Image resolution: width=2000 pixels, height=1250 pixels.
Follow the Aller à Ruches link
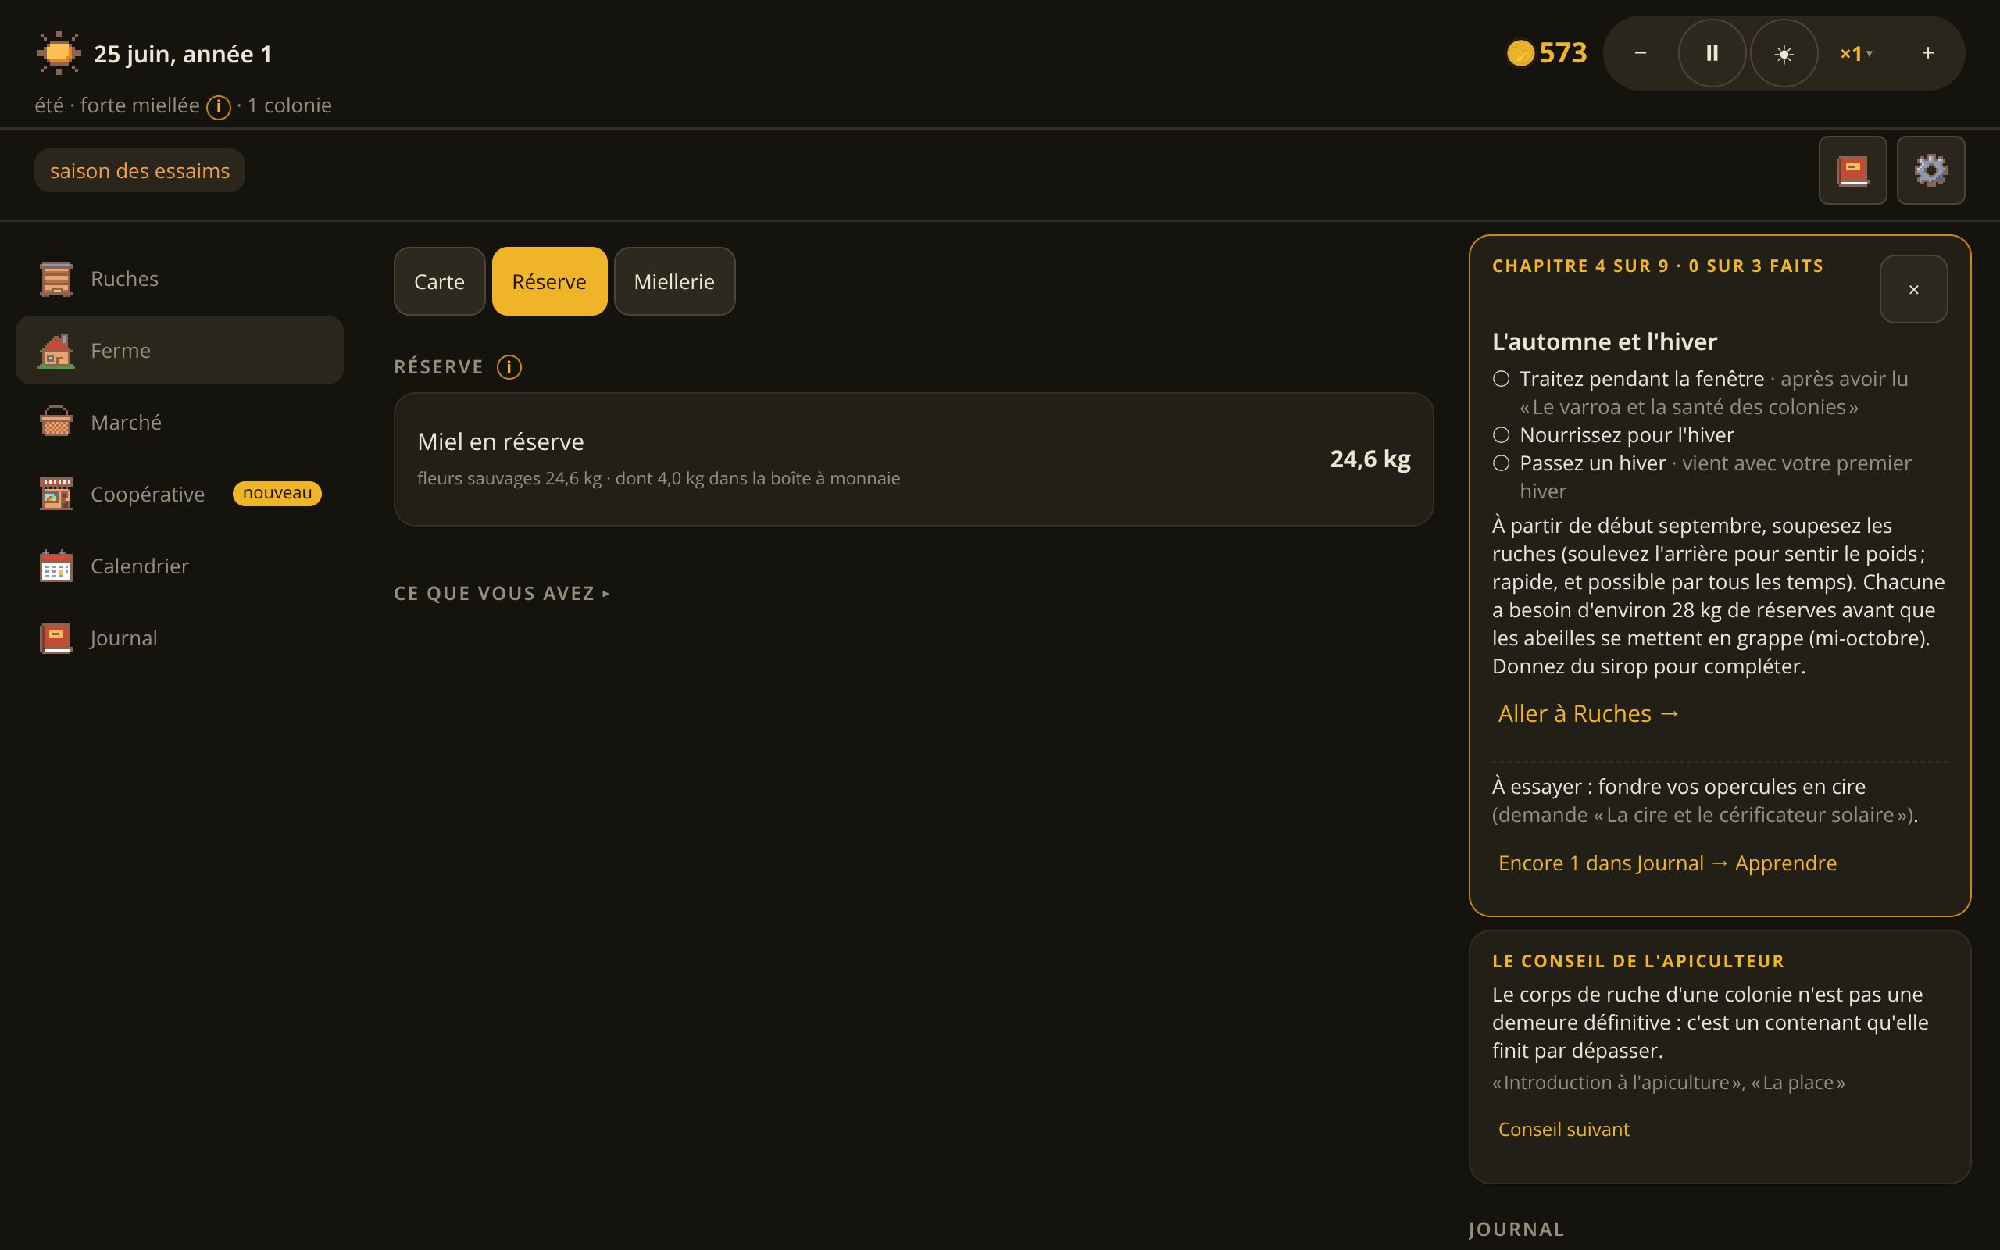[1588, 713]
